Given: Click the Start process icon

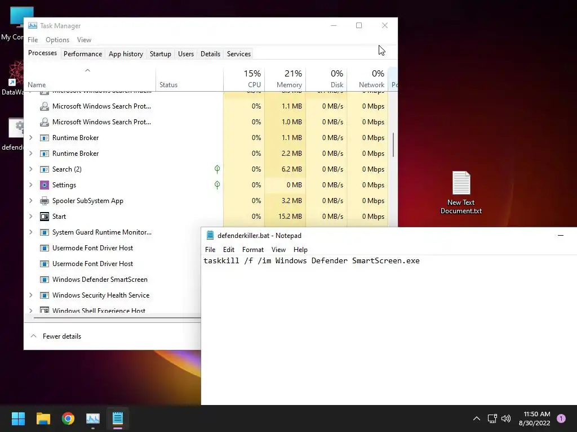Looking at the screenshot, I should (x=44, y=217).
